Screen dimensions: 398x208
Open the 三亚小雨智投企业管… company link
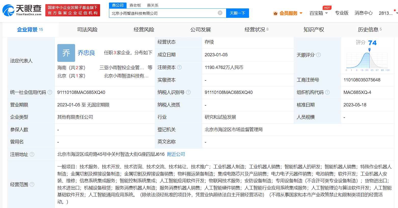(122, 67)
